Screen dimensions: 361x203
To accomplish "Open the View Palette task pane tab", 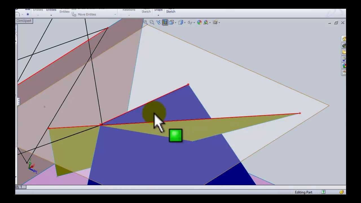I will tap(344, 59).
